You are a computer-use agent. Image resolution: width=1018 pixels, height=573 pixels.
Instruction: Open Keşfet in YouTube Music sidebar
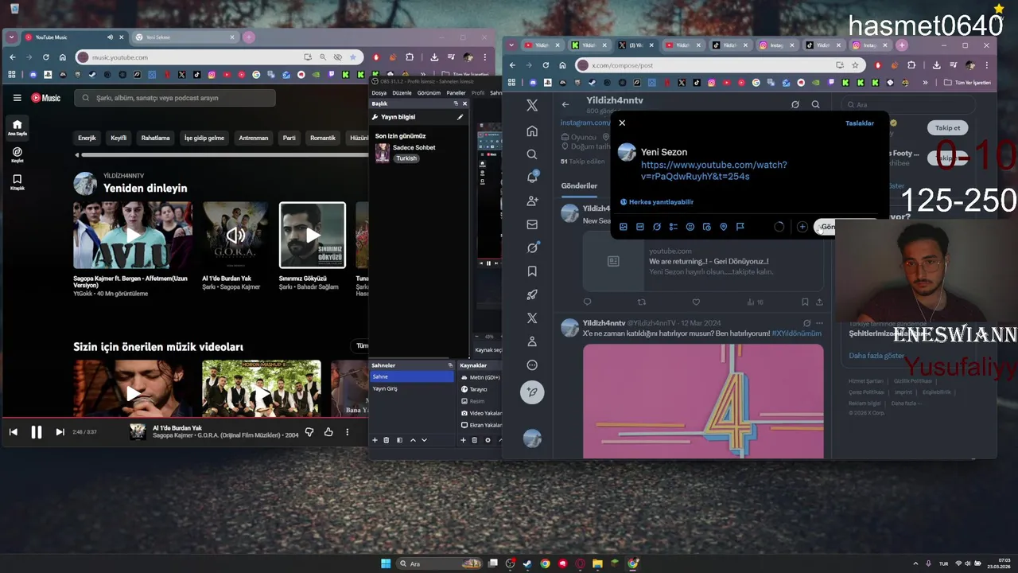tap(17, 154)
